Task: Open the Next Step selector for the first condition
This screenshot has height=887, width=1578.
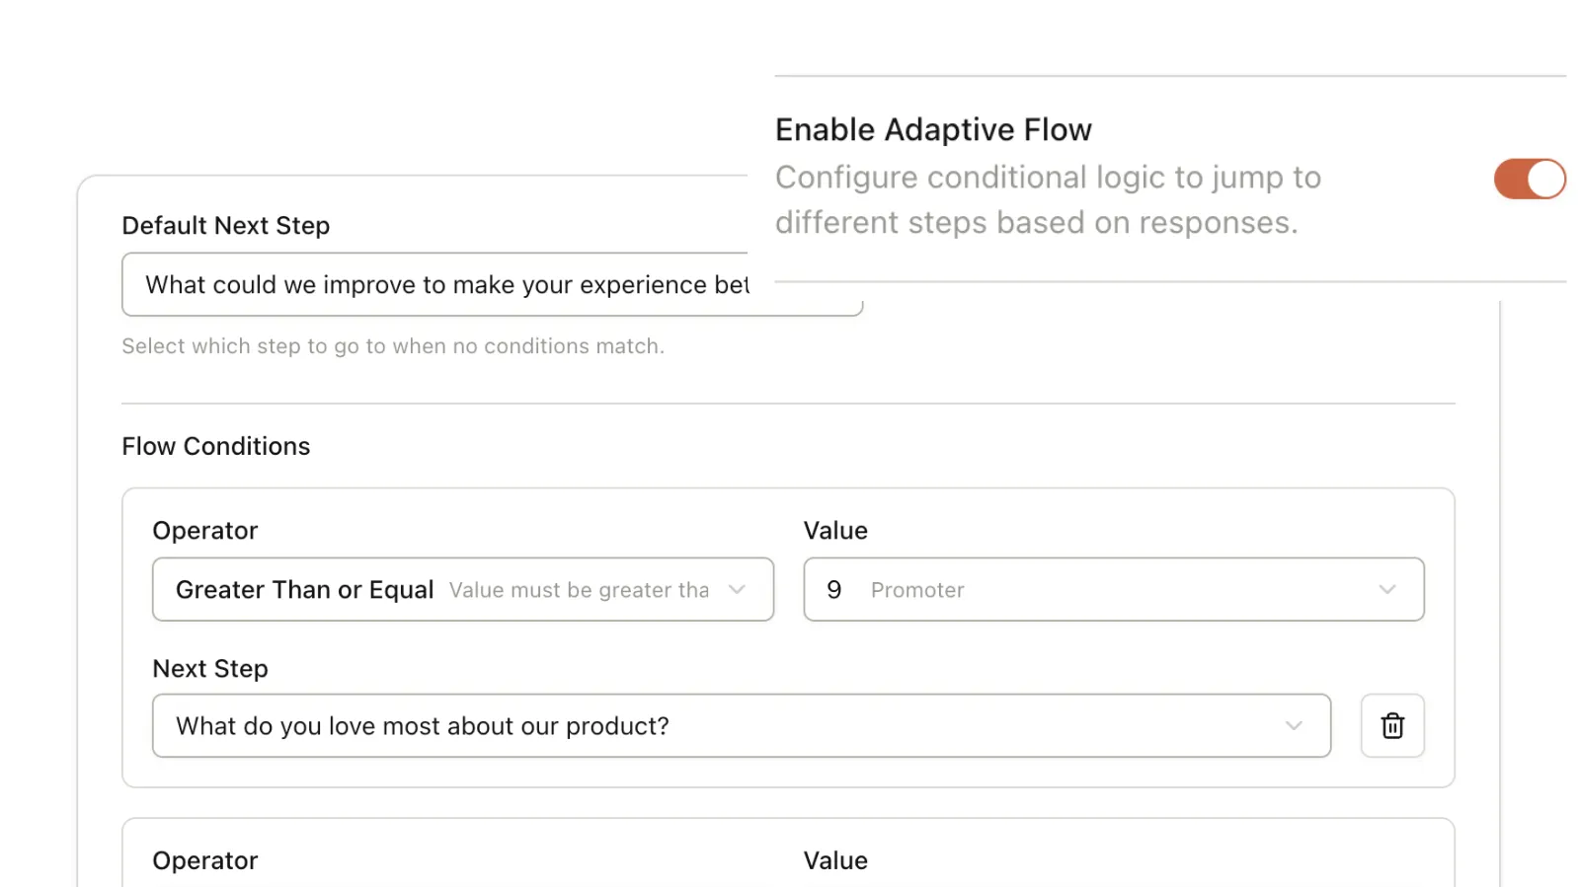Action: coord(742,726)
